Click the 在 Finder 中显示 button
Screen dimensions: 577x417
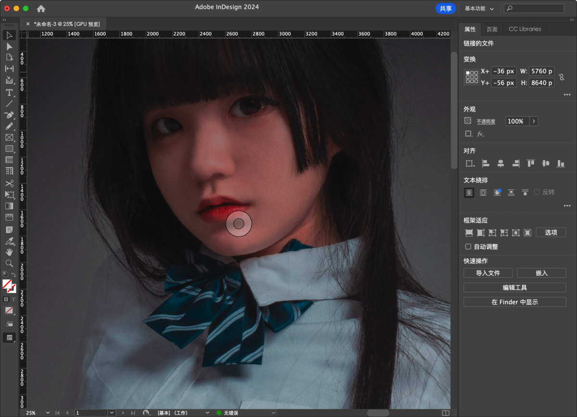[515, 302]
